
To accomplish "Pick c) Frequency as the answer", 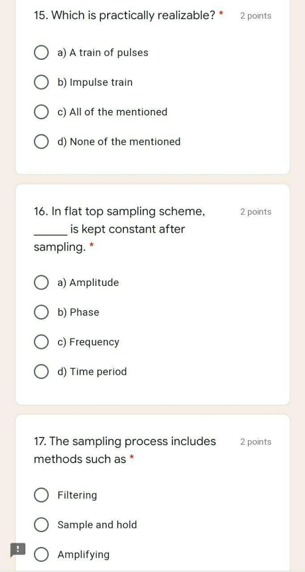I will [x=42, y=341].
